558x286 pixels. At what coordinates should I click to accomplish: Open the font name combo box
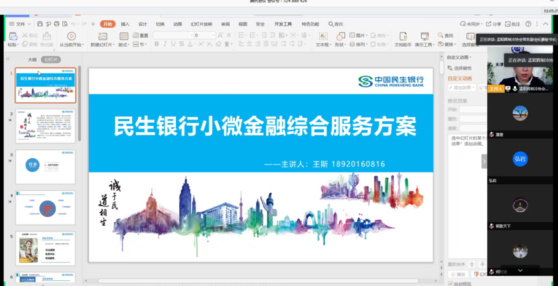pyautogui.click(x=173, y=35)
